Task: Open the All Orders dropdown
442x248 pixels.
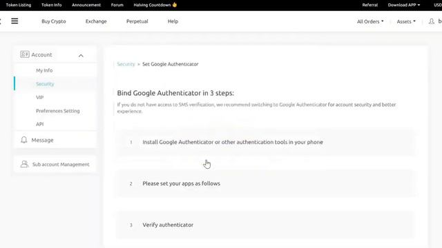Action: click(x=370, y=21)
